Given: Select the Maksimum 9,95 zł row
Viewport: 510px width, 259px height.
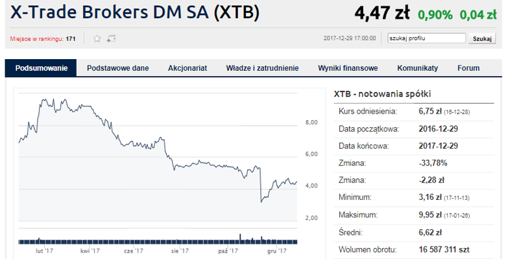Looking at the screenshot, I should (x=414, y=215).
